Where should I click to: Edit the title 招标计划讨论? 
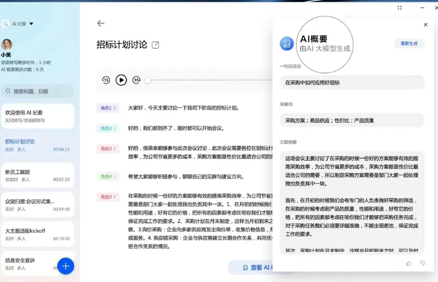[155, 45]
